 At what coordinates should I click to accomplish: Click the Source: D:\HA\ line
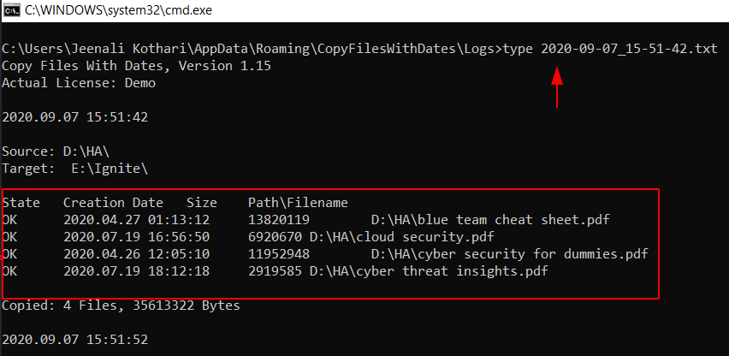[56, 151]
